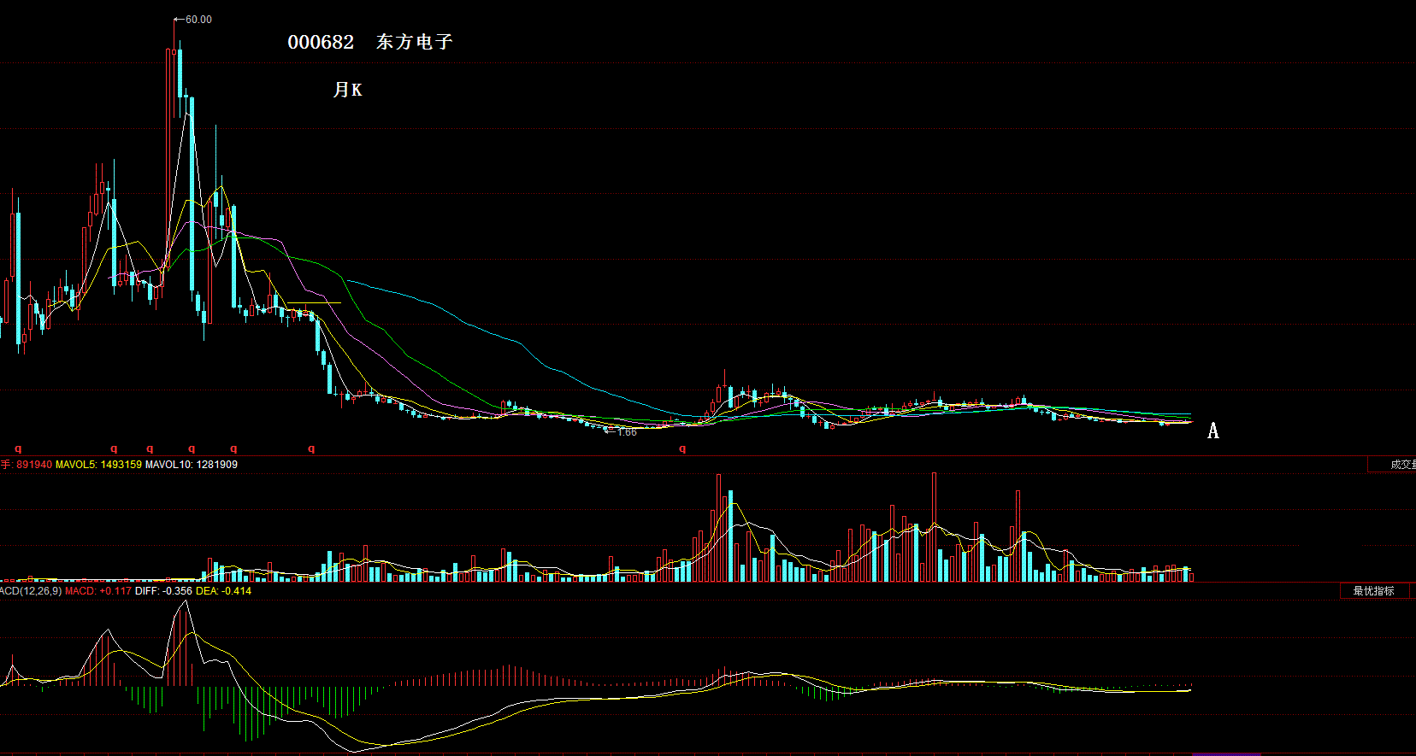The width and height of the screenshot is (1416, 756).
Task: Select the 成交量 tab on the volume panel
Action: point(1392,465)
